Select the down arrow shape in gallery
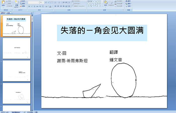 click(100, 4)
